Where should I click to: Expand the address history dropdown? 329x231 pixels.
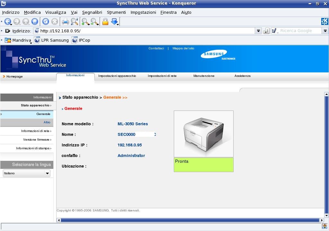coord(258,31)
